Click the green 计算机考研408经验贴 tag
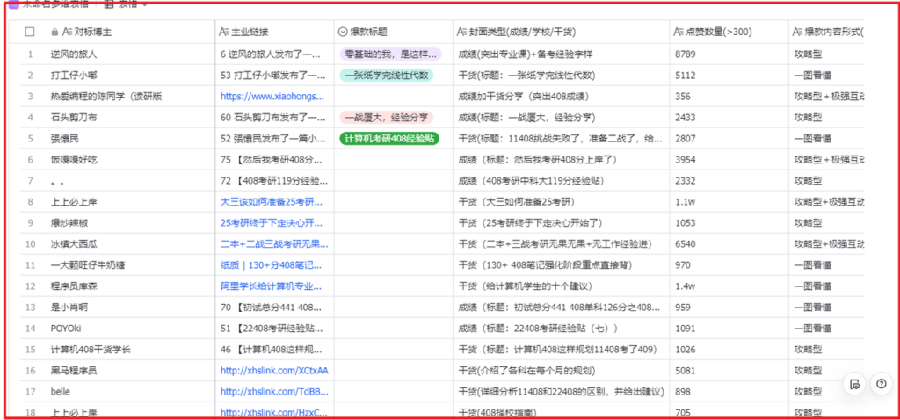 (388, 139)
